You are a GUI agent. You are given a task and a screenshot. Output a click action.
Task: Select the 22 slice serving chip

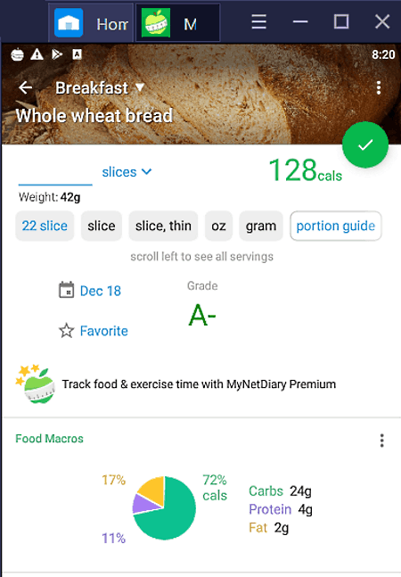click(45, 226)
